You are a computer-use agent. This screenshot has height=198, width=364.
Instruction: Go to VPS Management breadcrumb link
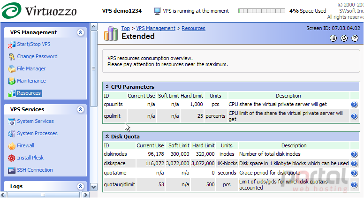point(156,28)
